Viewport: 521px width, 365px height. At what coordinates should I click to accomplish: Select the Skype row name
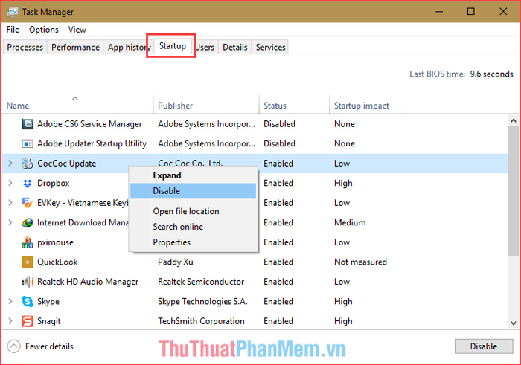click(x=48, y=301)
